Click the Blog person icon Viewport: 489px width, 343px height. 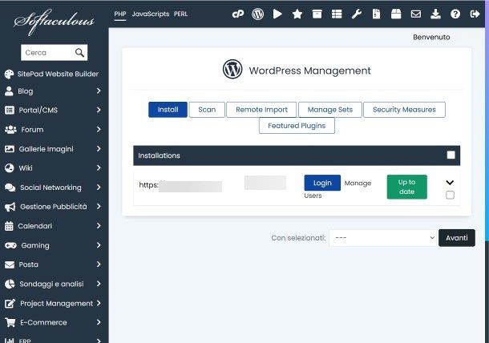pyautogui.click(x=9, y=91)
